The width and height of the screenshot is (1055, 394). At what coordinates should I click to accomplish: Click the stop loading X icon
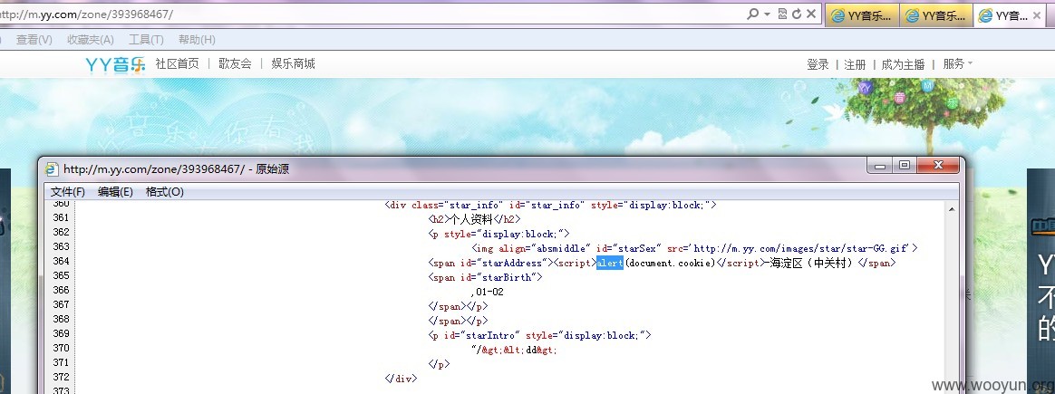click(x=811, y=14)
